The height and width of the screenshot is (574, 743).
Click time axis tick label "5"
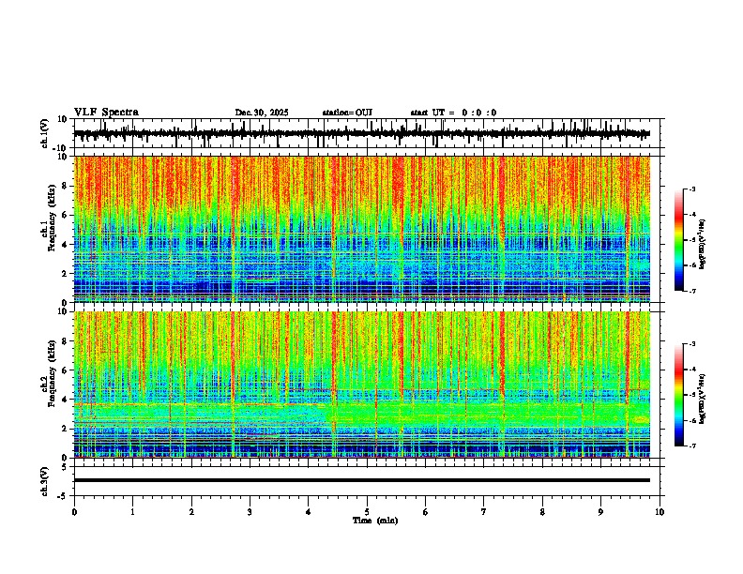point(367,512)
